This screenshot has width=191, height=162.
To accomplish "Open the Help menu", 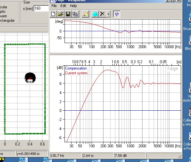I will tap(73, 6).
